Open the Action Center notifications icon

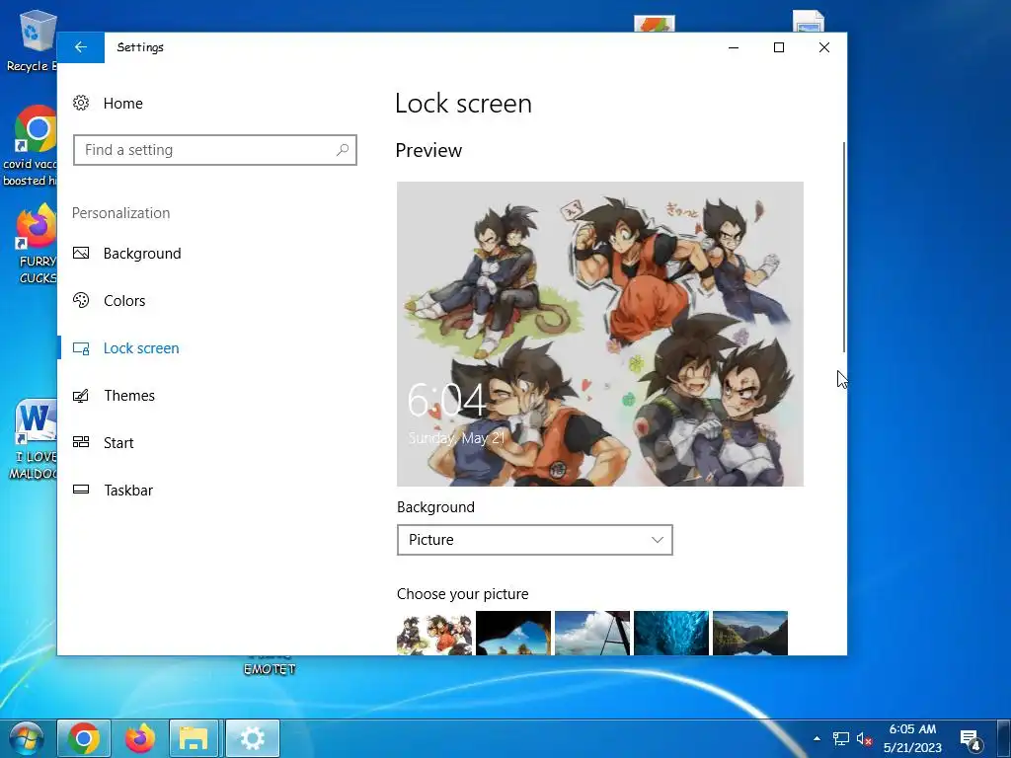pos(971,740)
